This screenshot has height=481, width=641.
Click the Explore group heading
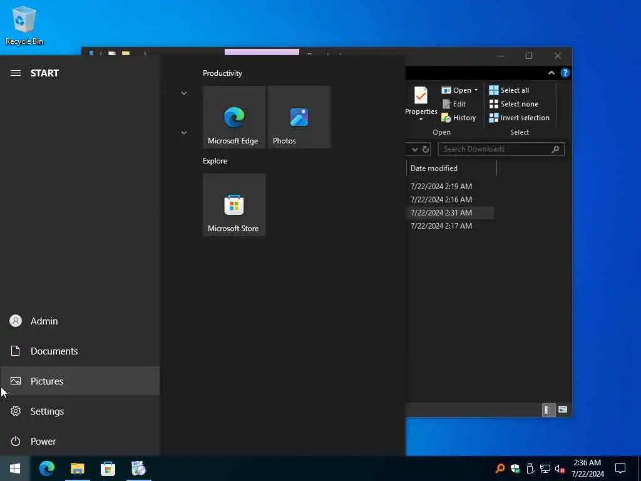[x=215, y=161]
